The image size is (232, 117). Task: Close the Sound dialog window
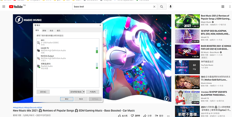[100, 25]
